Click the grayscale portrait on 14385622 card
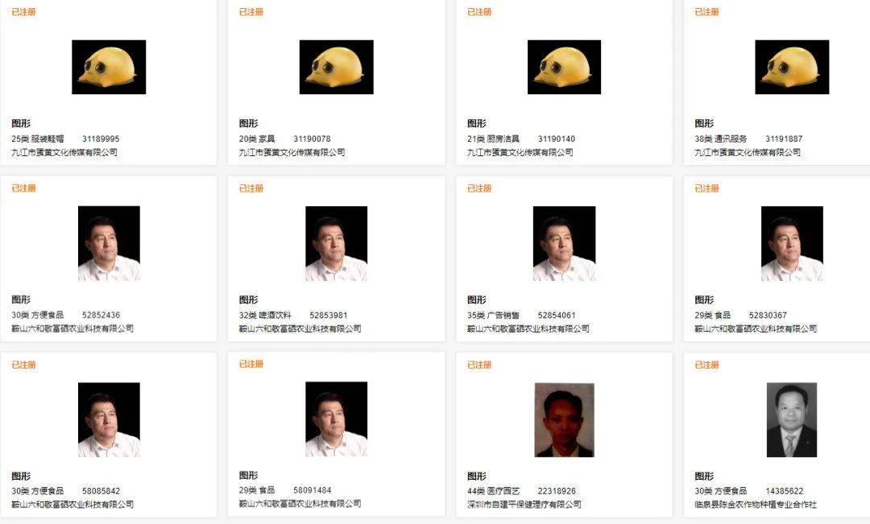 coord(792,419)
